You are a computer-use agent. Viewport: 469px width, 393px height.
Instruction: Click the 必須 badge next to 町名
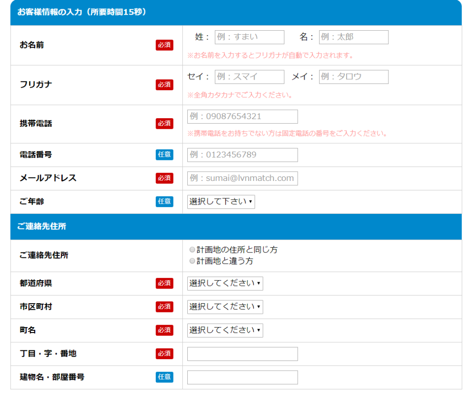[164, 330]
